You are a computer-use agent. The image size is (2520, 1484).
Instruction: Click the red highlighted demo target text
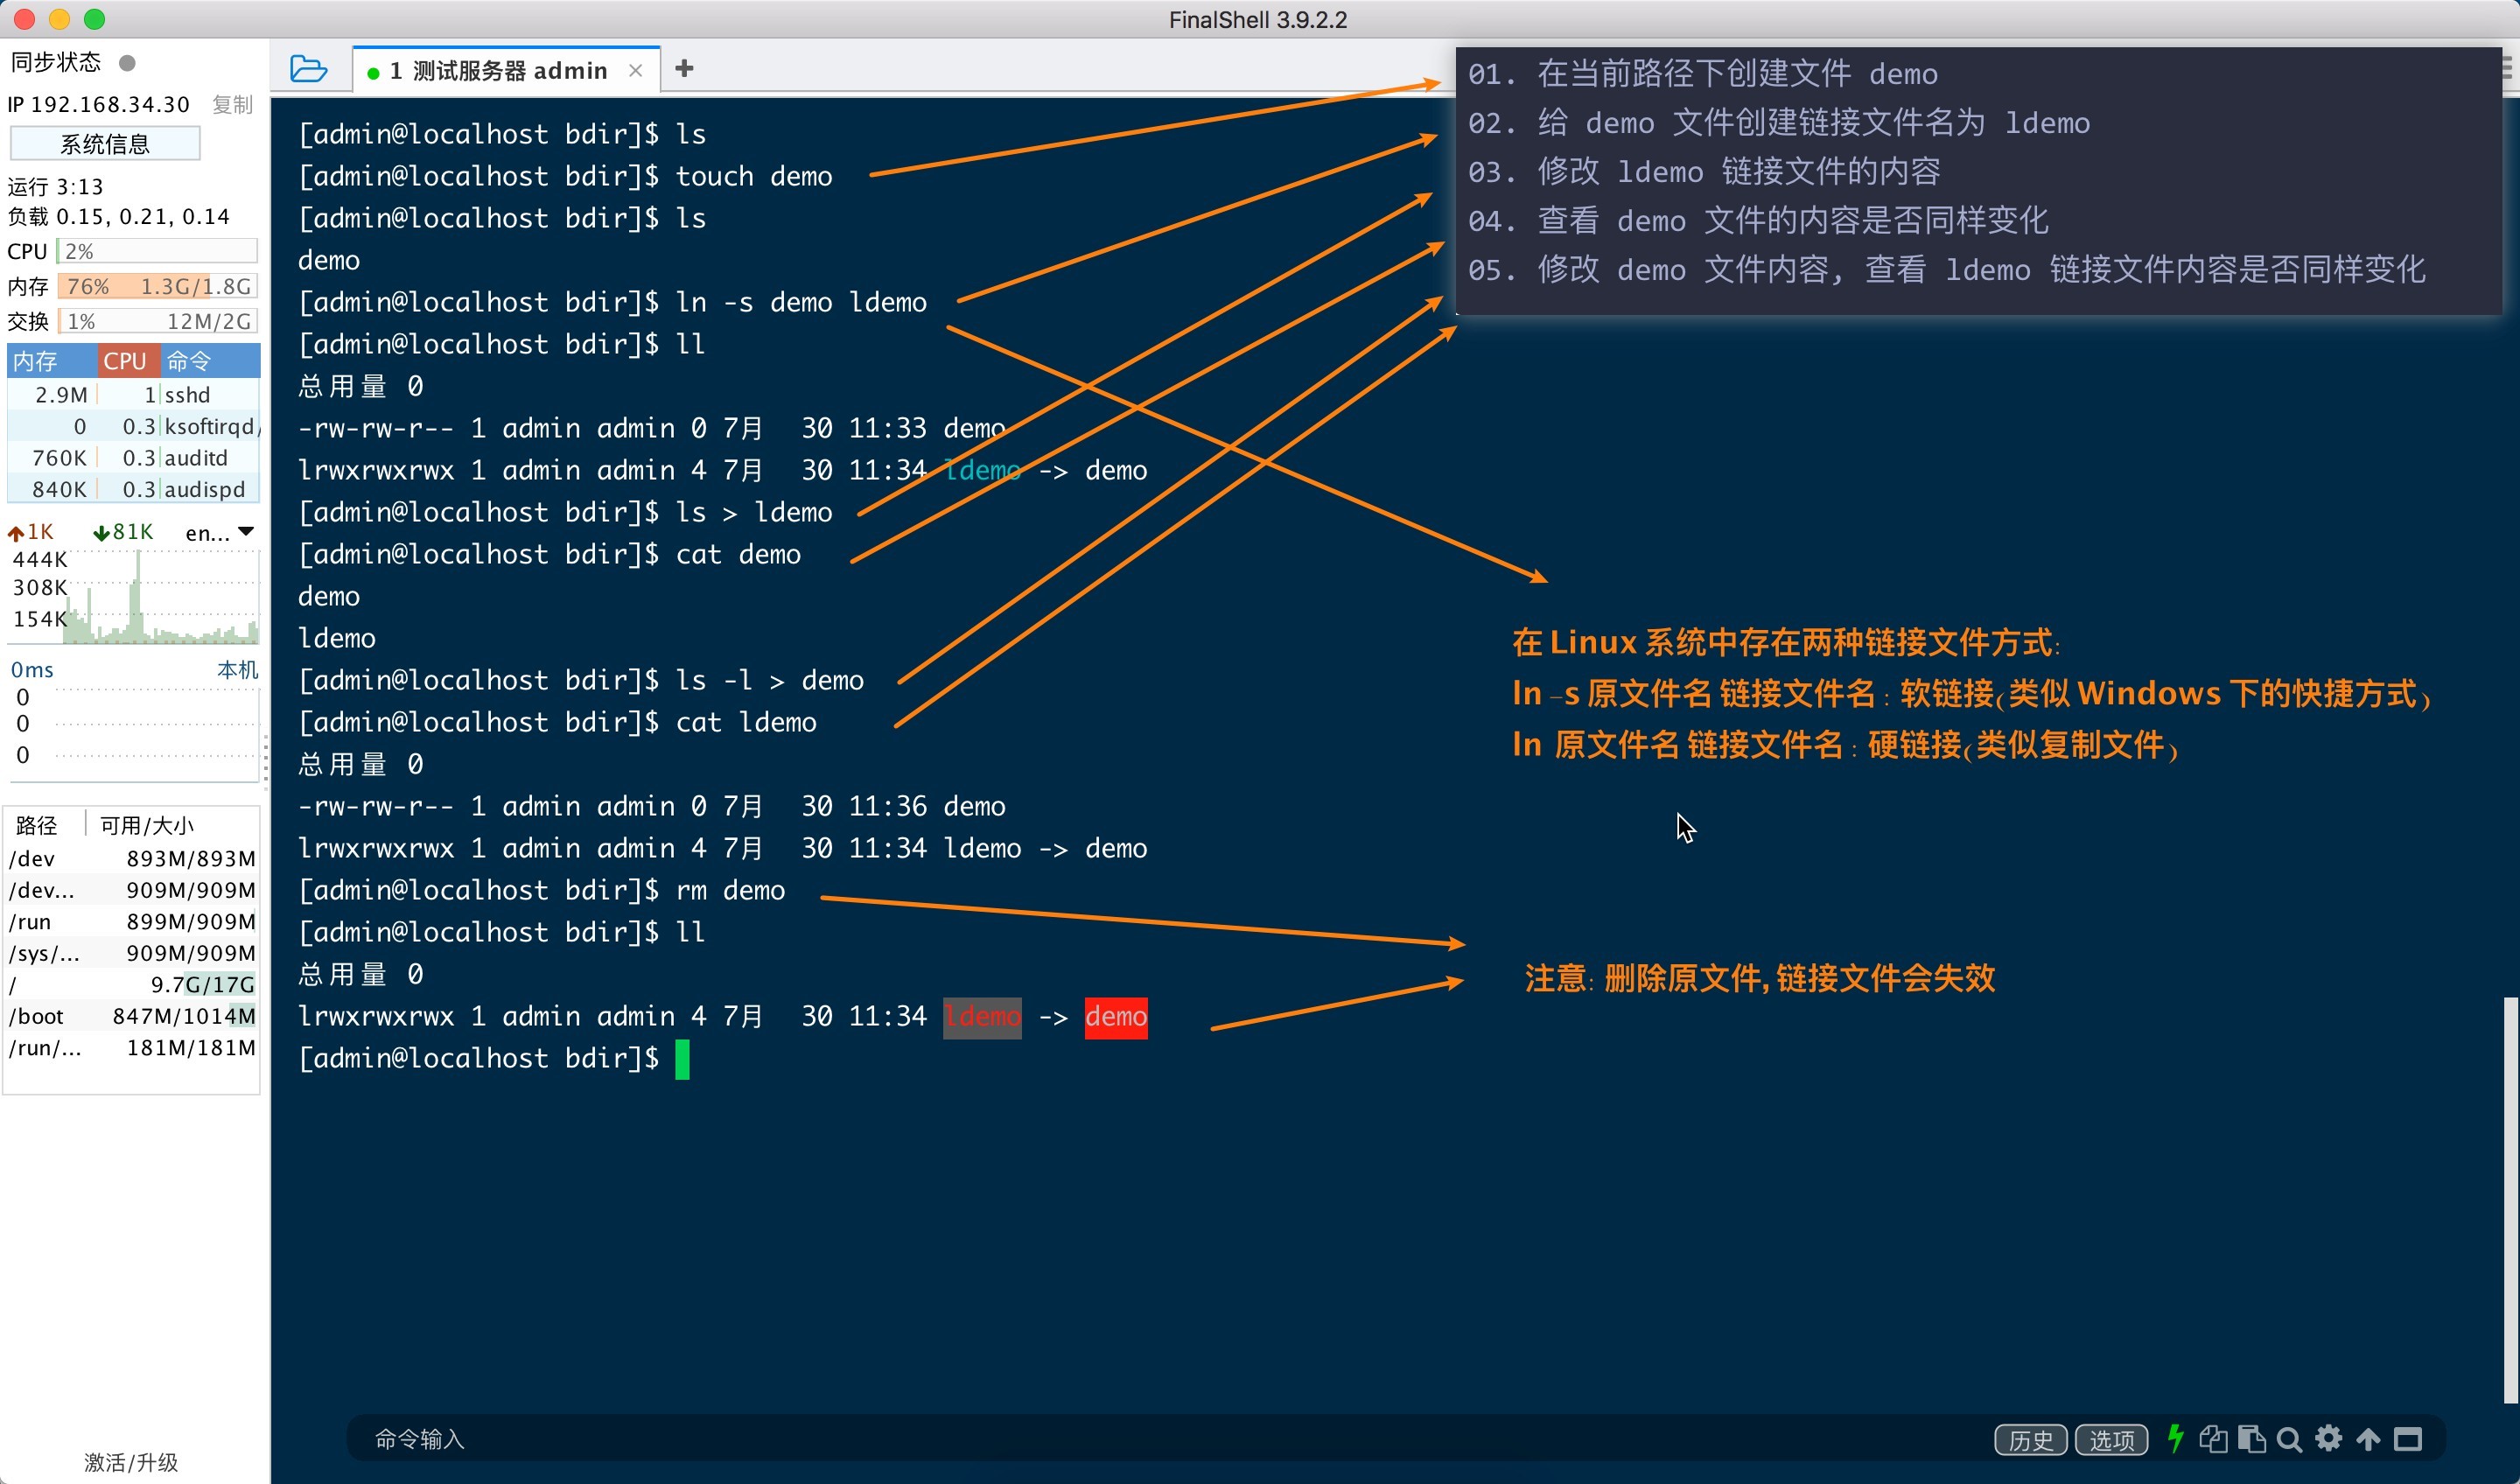pos(1116,1017)
